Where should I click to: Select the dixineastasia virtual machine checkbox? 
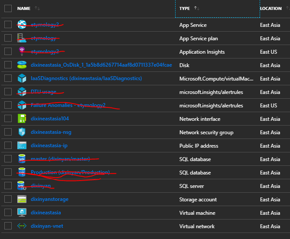pos(8,213)
